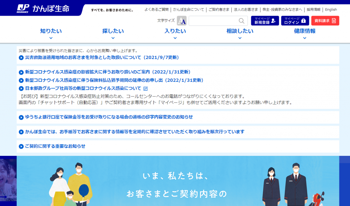Open よくあるご質問 page
The width and height of the screenshot is (350, 206).
(156, 10)
